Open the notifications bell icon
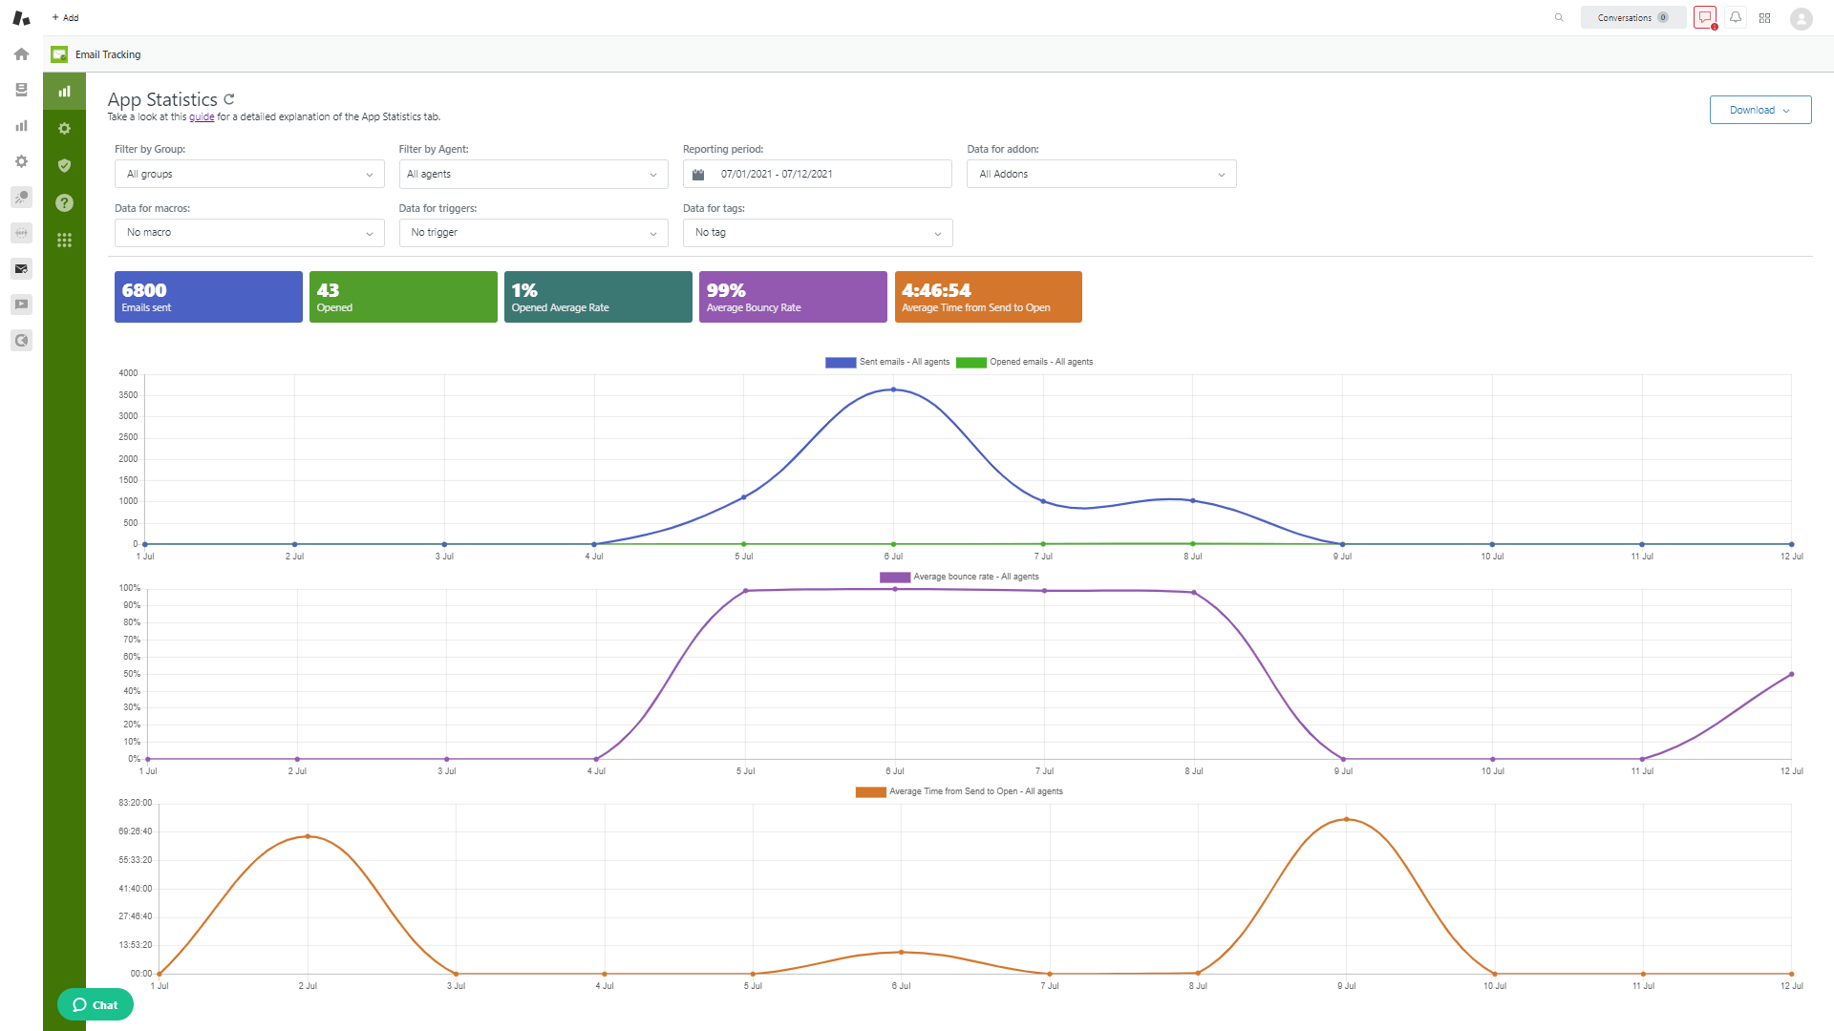1834x1031 pixels. click(1736, 17)
